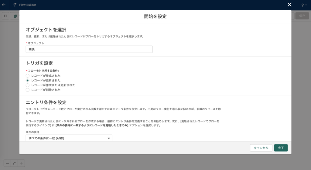Click the back arrow in the header

(4, 5)
